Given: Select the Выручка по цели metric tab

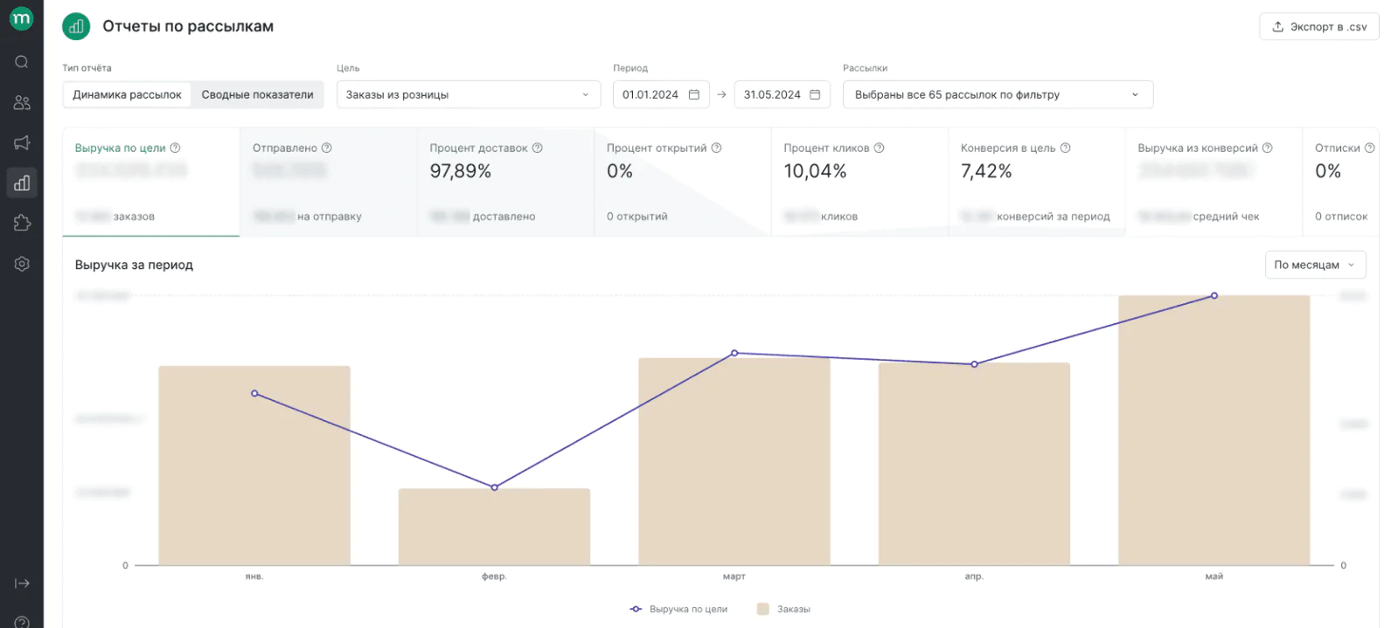Looking at the screenshot, I should (x=151, y=182).
